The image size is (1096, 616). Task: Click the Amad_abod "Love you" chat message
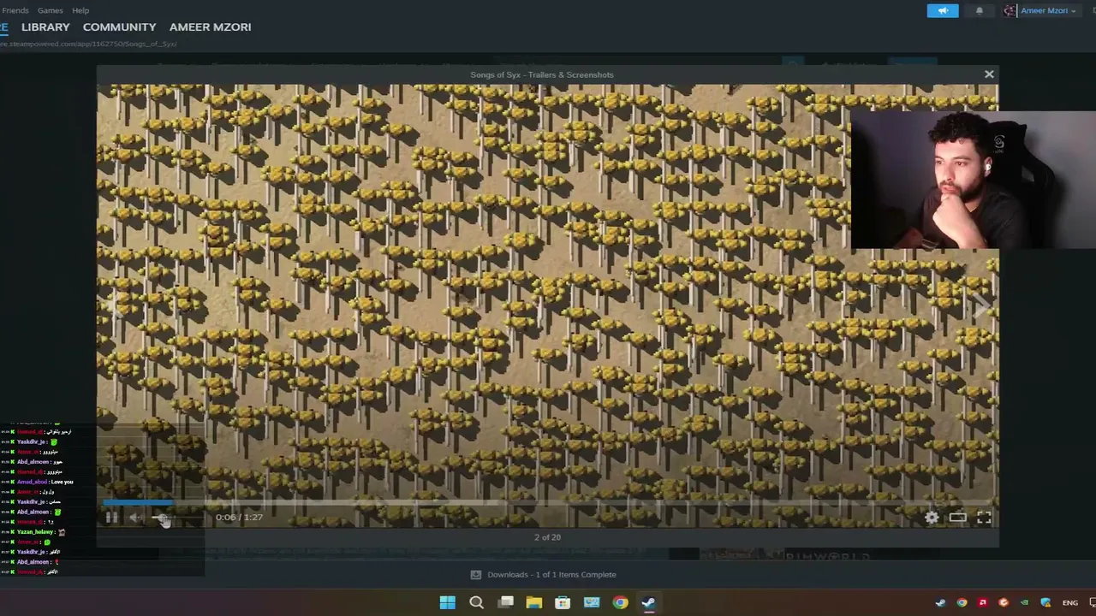[x=45, y=482]
